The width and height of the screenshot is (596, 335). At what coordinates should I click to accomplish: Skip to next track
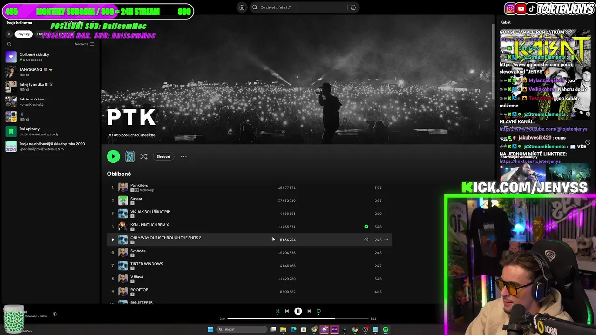[x=309, y=311]
